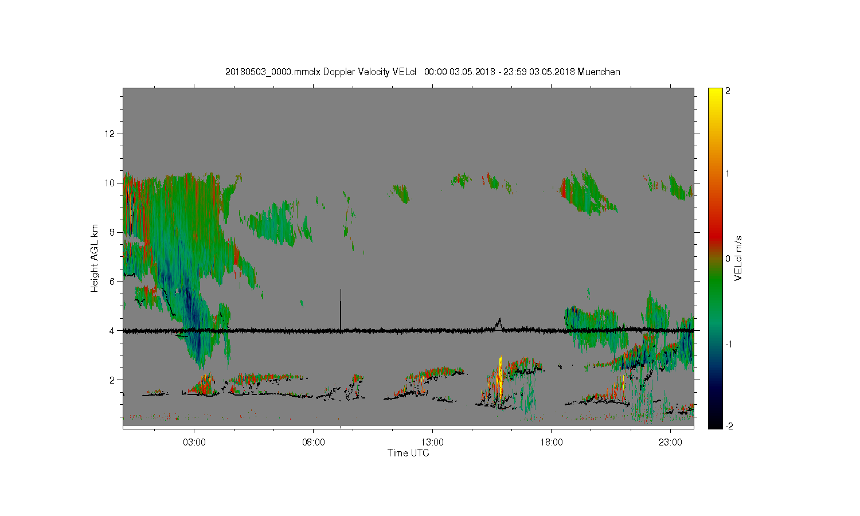Click the 23:00 time tick label
Image resolution: width=860 pixels, height=516 pixels.
point(671,443)
